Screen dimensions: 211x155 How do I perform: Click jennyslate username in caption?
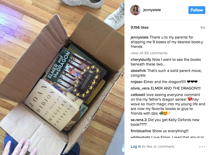click(139, 37)
